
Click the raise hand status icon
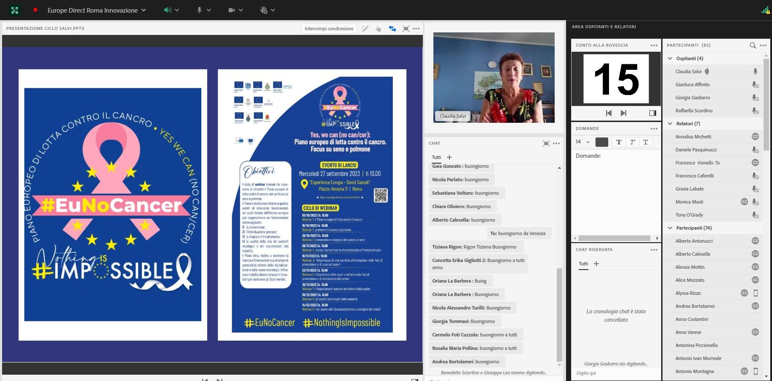click(x=264, y=10)
